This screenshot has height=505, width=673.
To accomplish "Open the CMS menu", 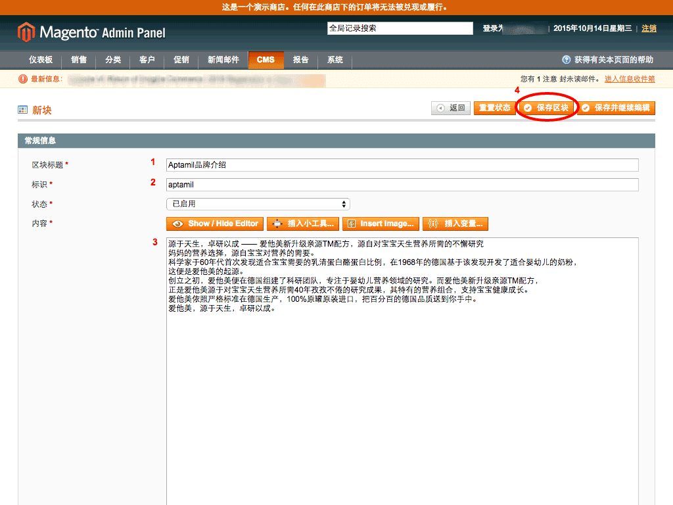I will tap(266, 60).
